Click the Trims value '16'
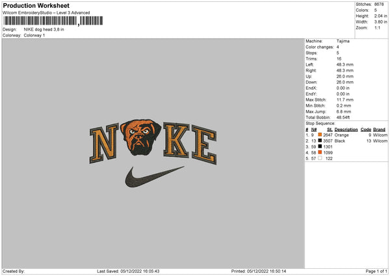The height and width of the screenshot is (276, 390). click(x=339, y=59)
